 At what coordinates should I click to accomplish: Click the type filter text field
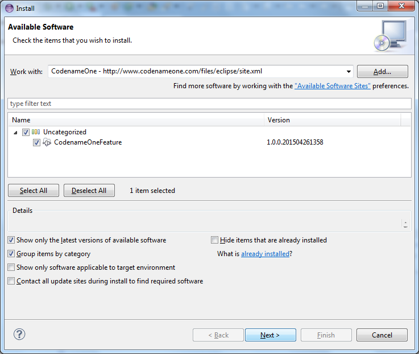(209, 104)
